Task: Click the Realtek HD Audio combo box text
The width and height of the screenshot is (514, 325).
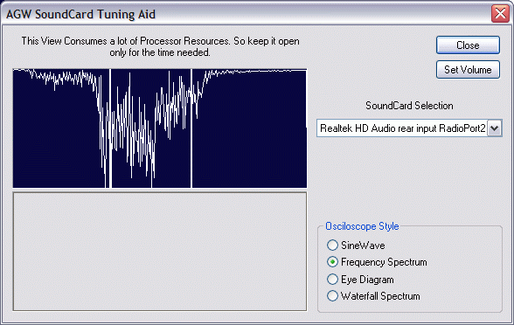Action: point(402,128)
